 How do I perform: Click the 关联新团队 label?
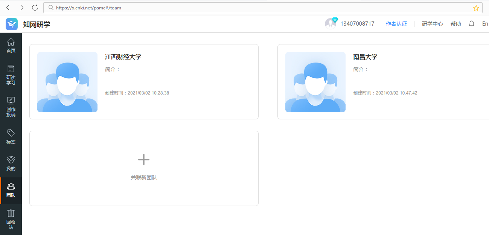(x=144, y=177)
